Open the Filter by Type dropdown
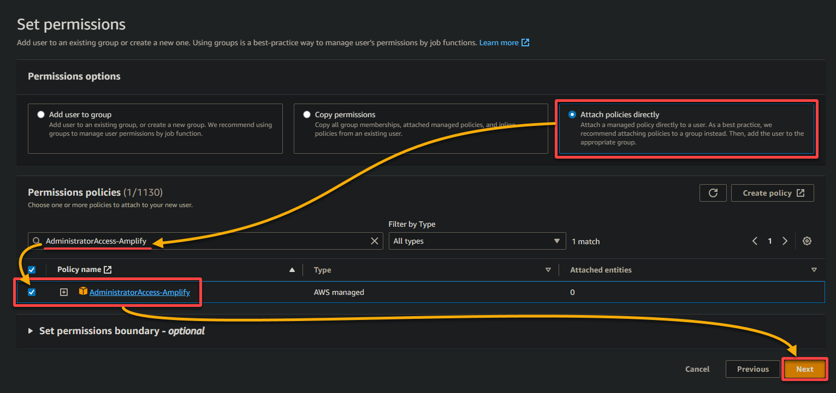836x393 pixels. click(477, 241)
